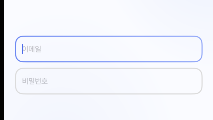Click the blinking caret in 이메일 field
The width and height of the screenshot is (213, 120).
(x=22, y=49)
